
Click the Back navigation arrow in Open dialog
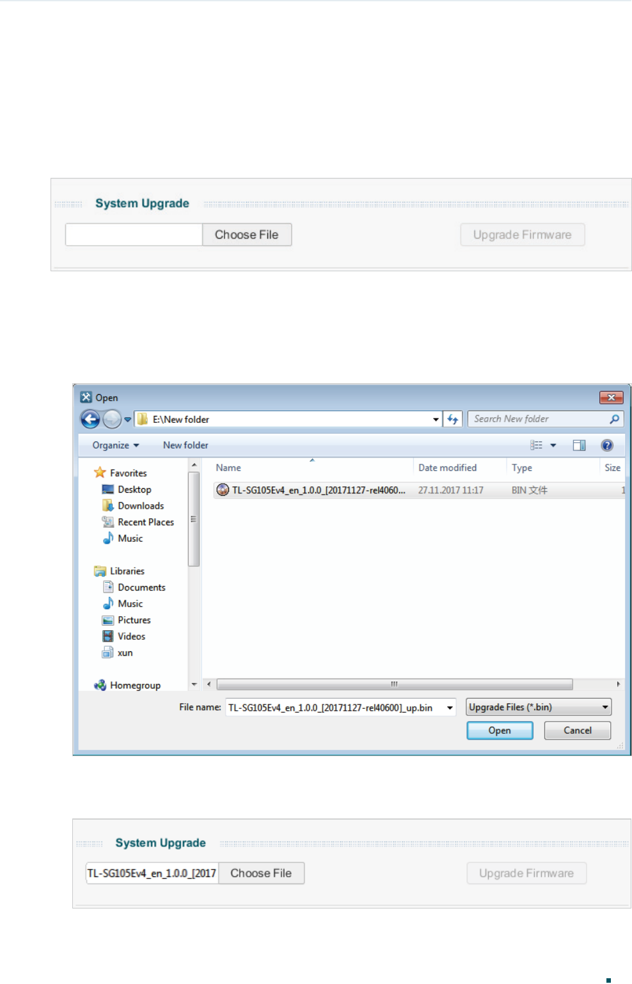90,419
